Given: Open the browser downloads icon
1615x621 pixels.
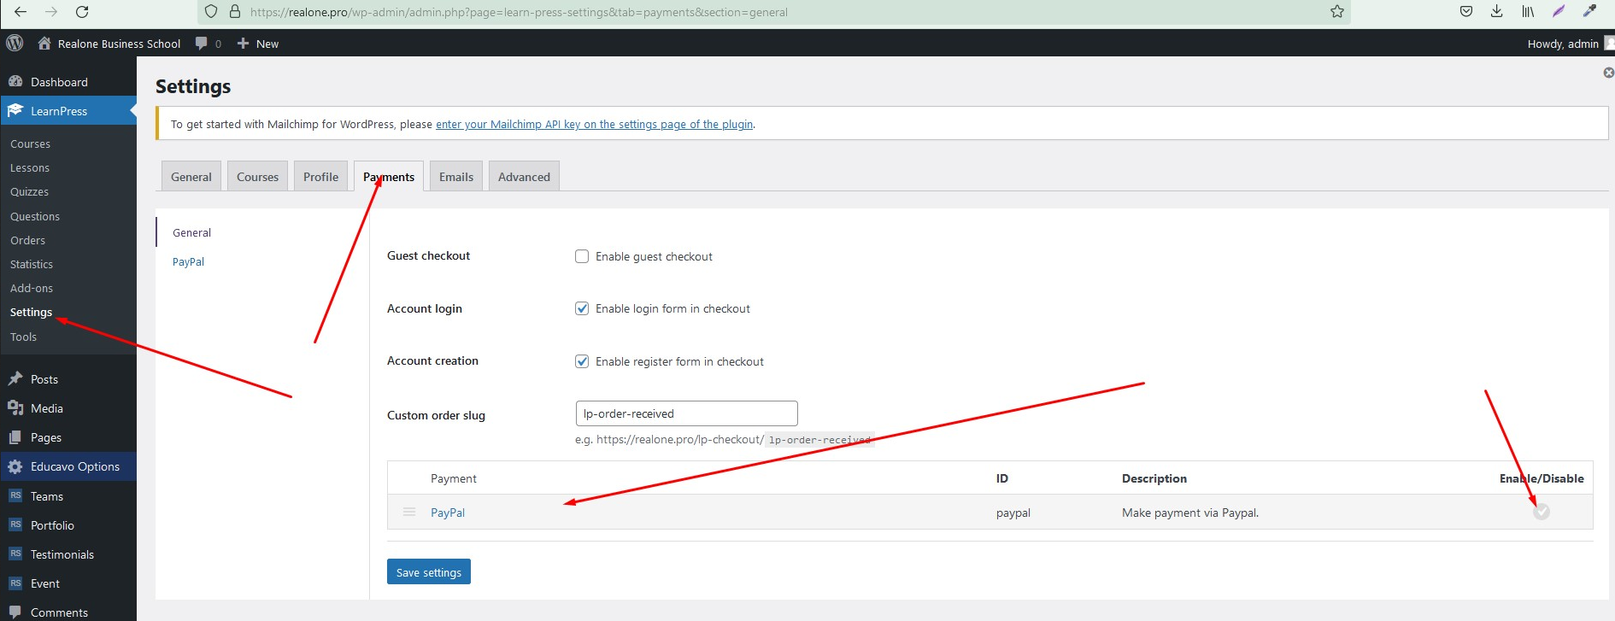Looking at the screenshot, I should point(1497,12).
